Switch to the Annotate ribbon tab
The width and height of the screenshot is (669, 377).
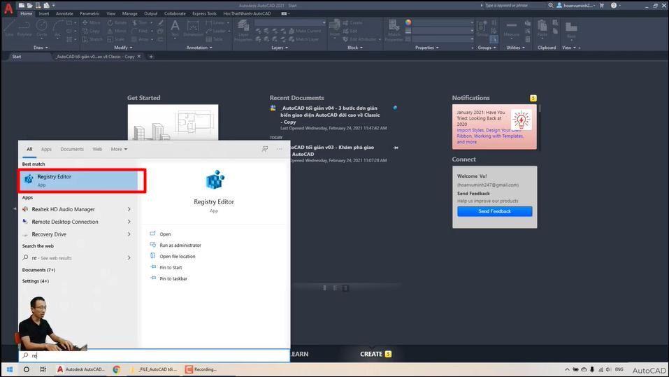coord(64,14)
